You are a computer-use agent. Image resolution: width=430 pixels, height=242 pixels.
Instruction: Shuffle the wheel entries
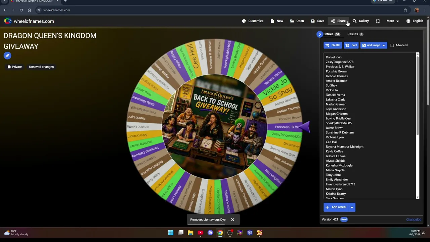[333, 45]
